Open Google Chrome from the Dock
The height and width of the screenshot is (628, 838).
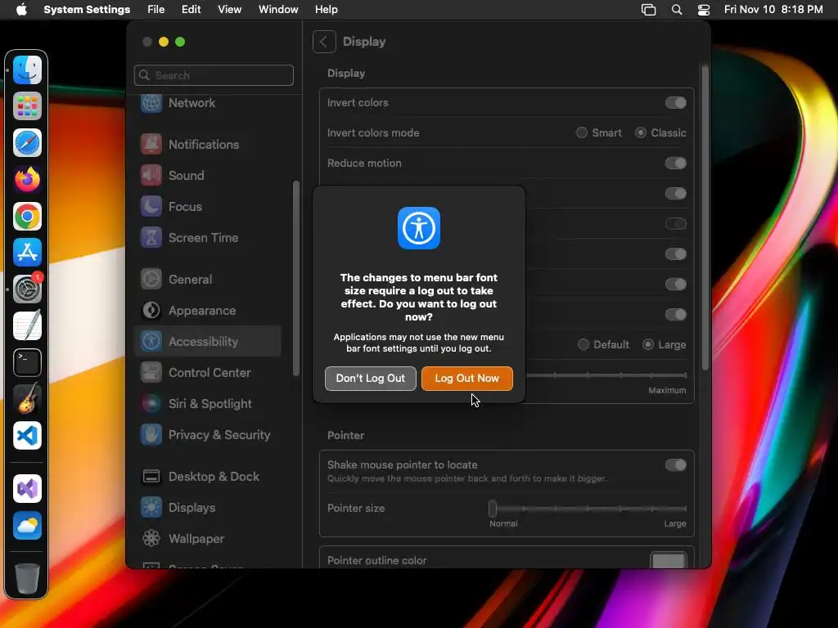click(x=27, y=216)
